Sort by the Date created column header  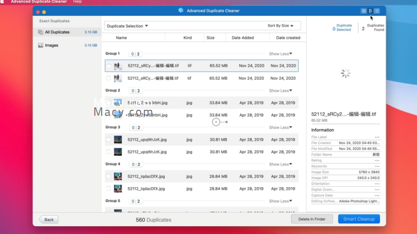click(288, 38)
